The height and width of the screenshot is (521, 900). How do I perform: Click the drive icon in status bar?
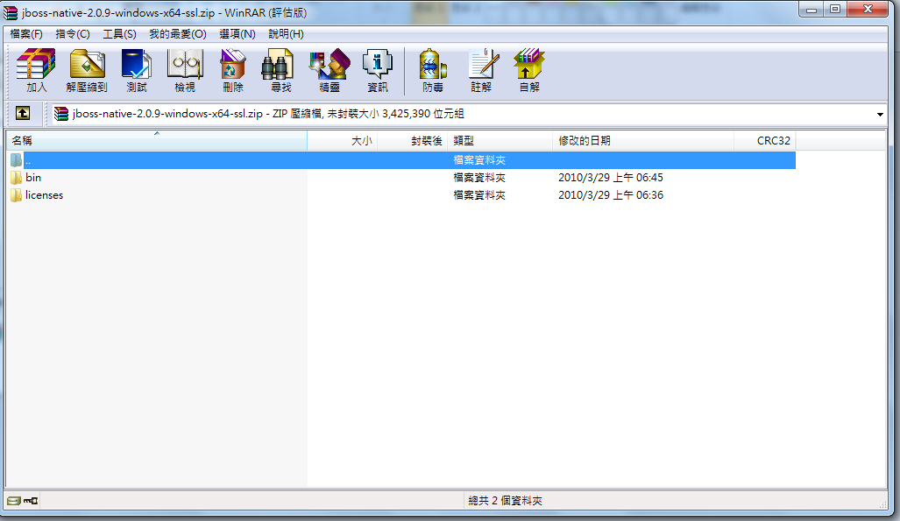pyautogui.click(x=14, y=501)
